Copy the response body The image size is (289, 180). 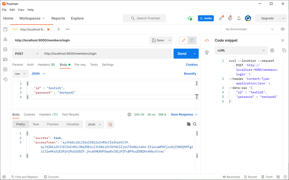(188, 124)
